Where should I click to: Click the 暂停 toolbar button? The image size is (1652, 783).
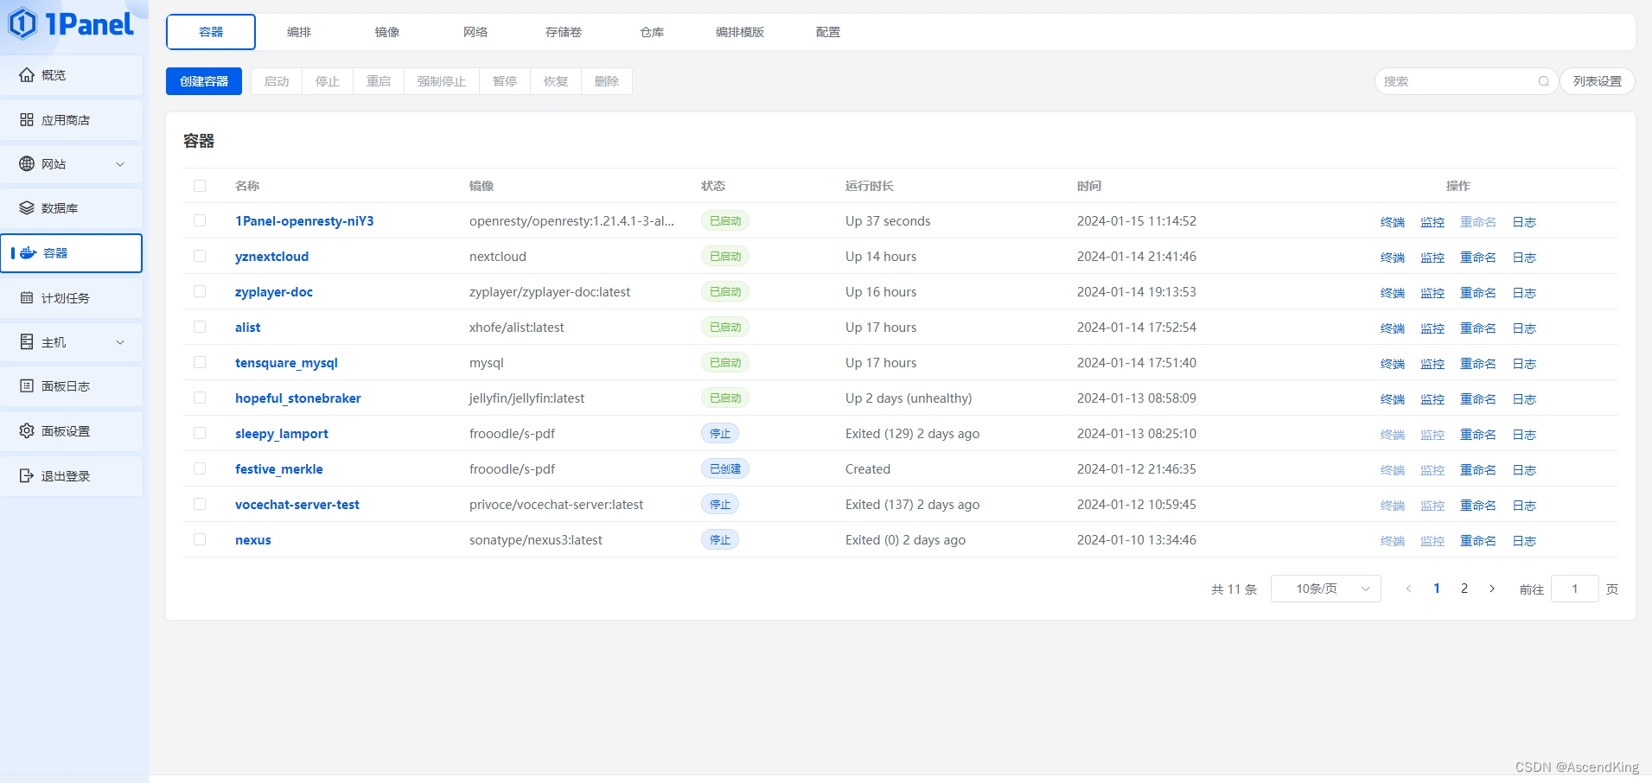point(505,81)
